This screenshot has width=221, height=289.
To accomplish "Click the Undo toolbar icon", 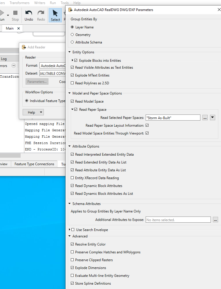I will pyautogui.click(x=29, y=15).
